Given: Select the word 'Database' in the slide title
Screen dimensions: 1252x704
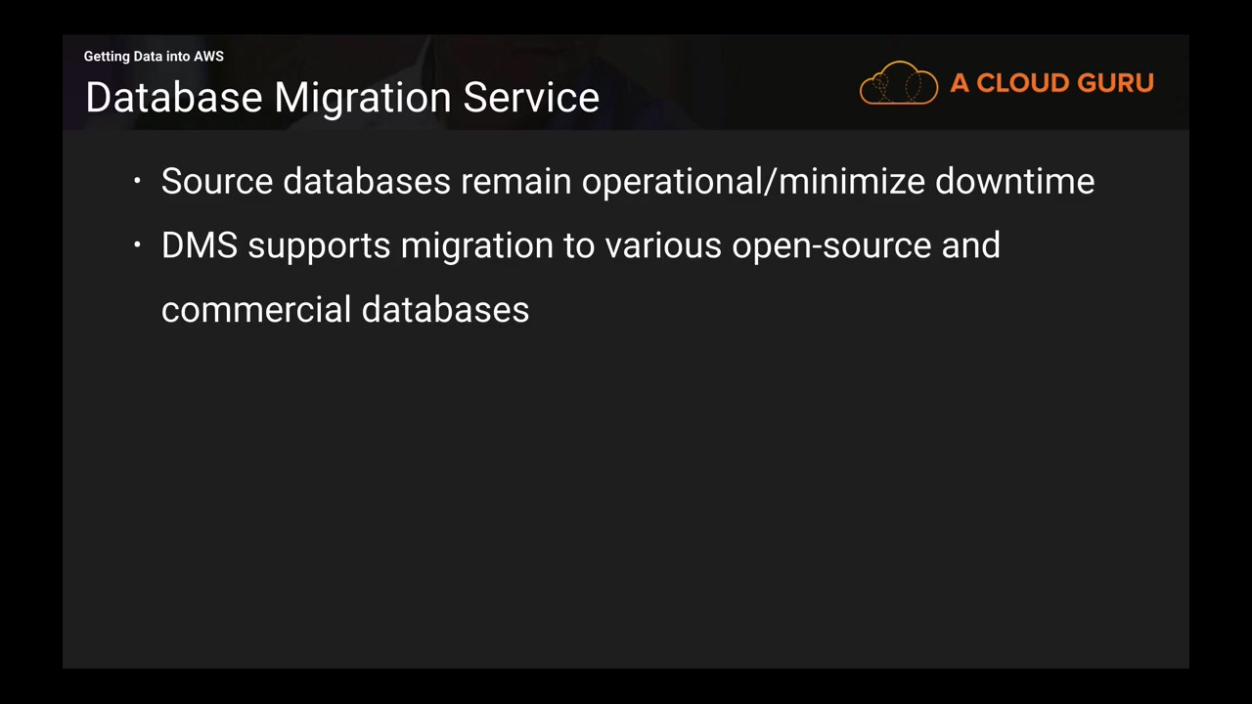Looking at the screenshot, I should coord(174,98).
